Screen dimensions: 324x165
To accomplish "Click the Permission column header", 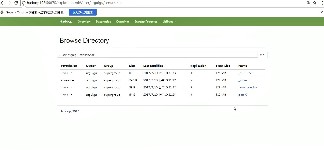I will 69,66.
